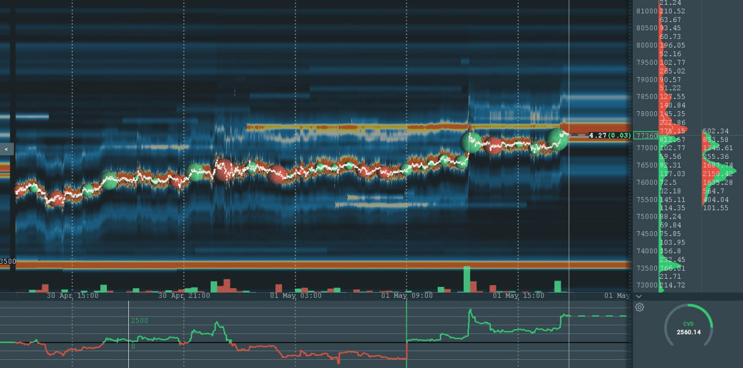Select the 30 Apr 21:00 time marker

[184, 296]
